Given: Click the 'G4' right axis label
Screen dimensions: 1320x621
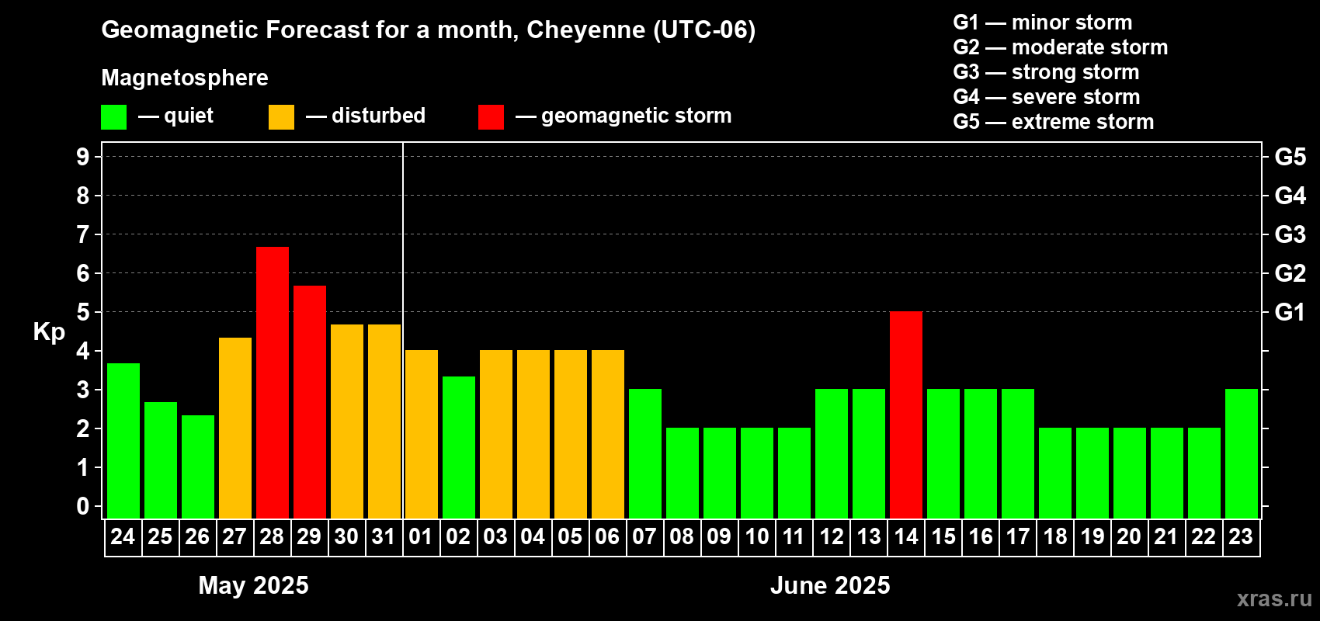Looking at the screenshot, I should (x=1290, y=196).
